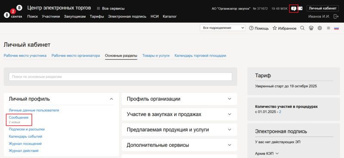Open Журнал действий link
Image resolution: width=344 pixels, height=158 pixels.
24,151
